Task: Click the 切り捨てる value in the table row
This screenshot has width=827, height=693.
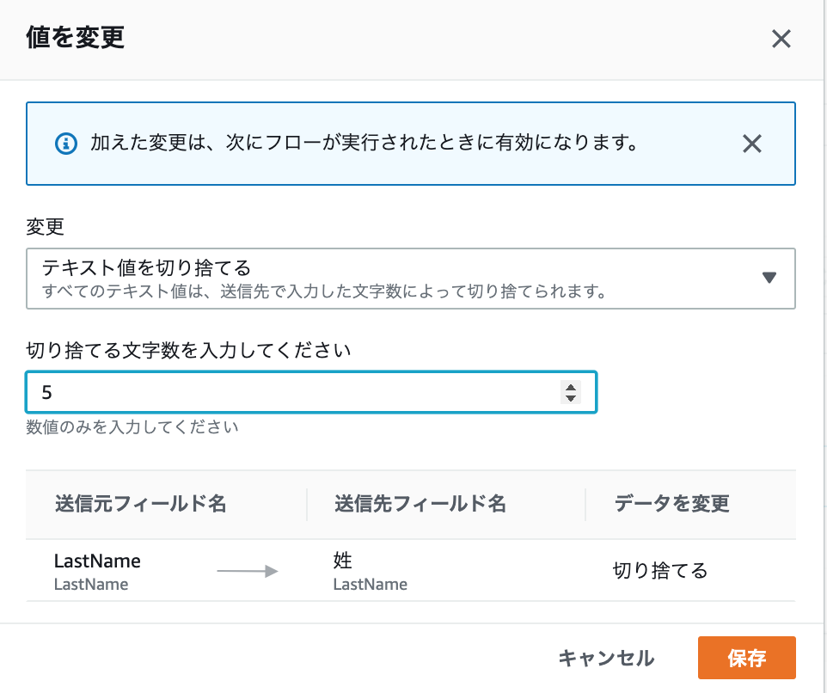Action: [660, 571]
